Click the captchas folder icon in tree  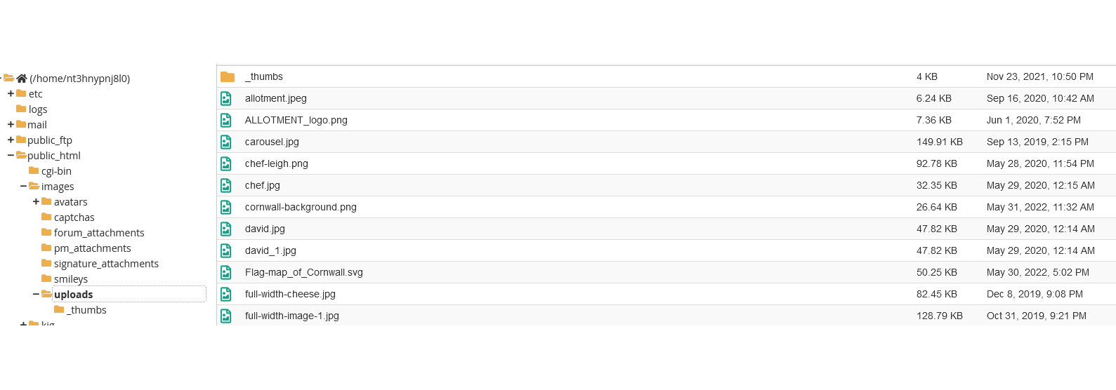[x=46, y=217]
